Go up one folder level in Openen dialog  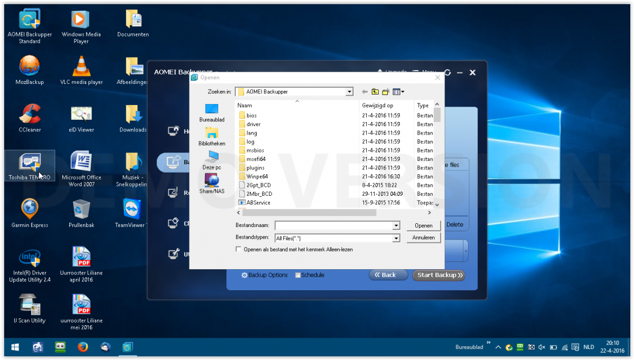375,92
